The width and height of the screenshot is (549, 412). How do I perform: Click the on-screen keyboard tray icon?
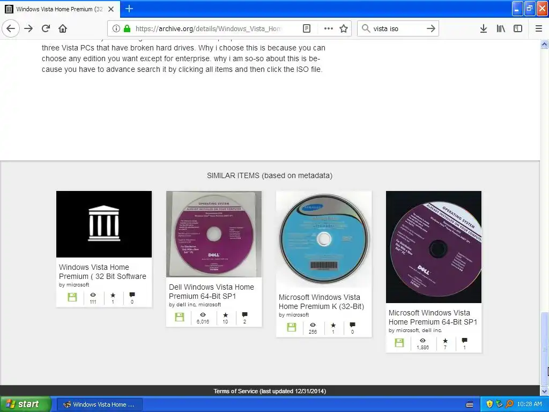click(x=470, y=404)
